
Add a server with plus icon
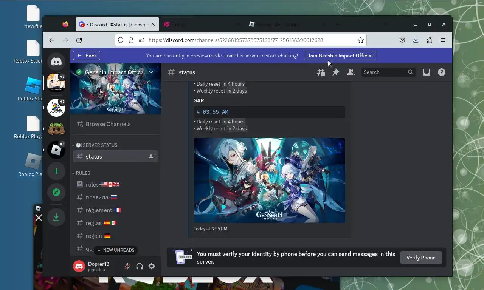[x=56, y=171]
